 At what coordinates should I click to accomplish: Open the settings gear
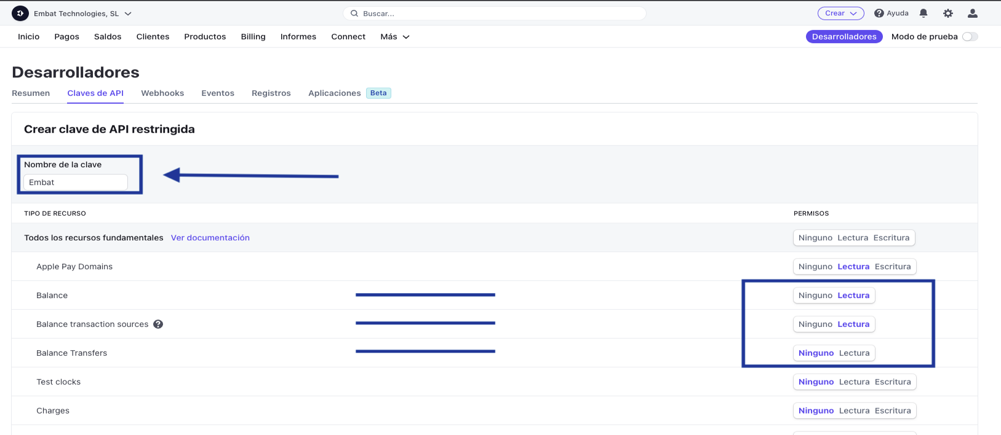point(948,13)
